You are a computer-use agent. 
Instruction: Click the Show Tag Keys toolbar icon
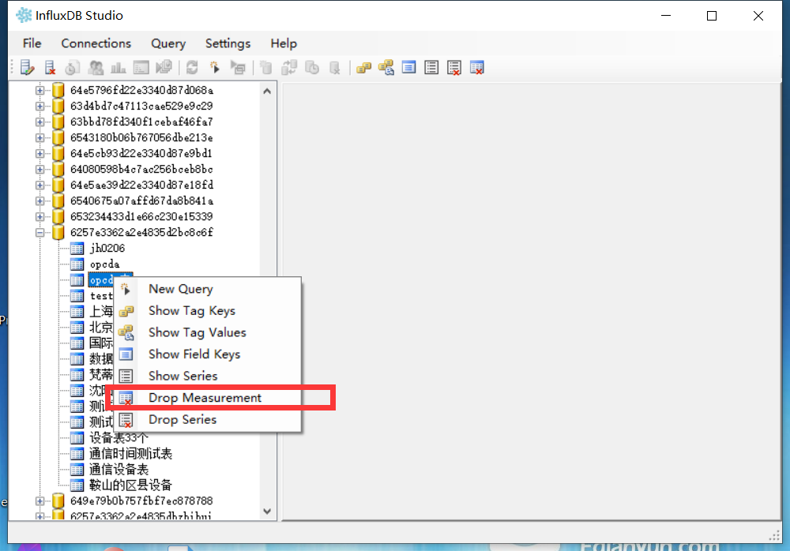(363, 67)
